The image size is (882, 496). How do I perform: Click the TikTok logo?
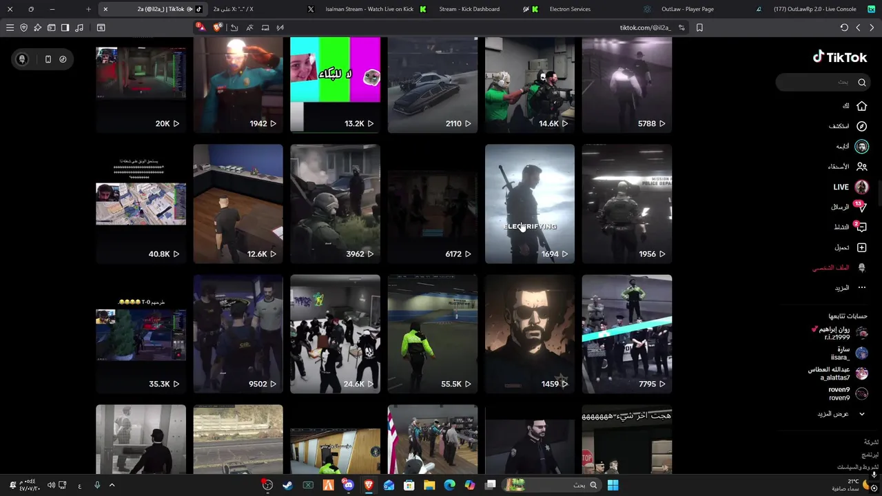[x=840, y=57]
